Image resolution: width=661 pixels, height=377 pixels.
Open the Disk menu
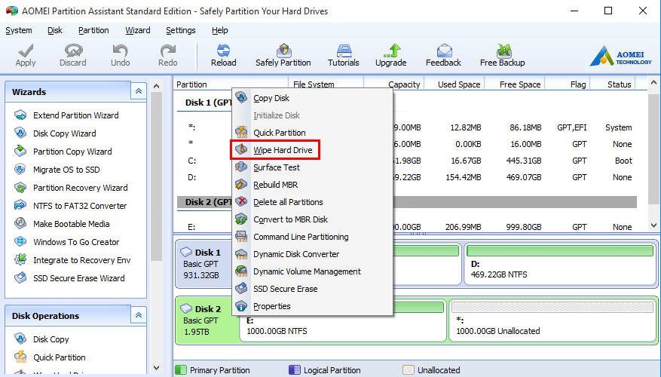55,30
